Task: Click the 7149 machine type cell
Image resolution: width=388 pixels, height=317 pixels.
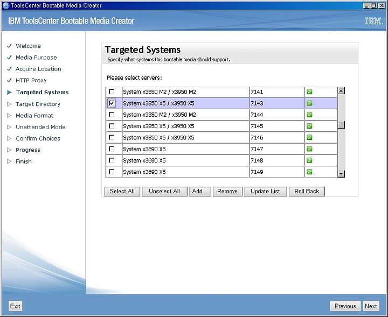Action: 277,172
